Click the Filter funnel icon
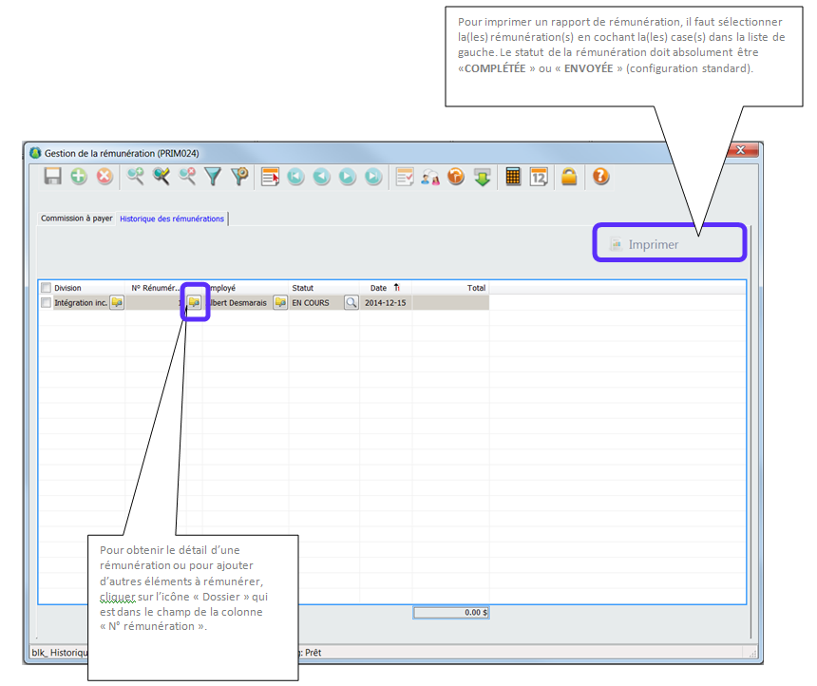Screen dimensions: 817x686 (214, 176)
